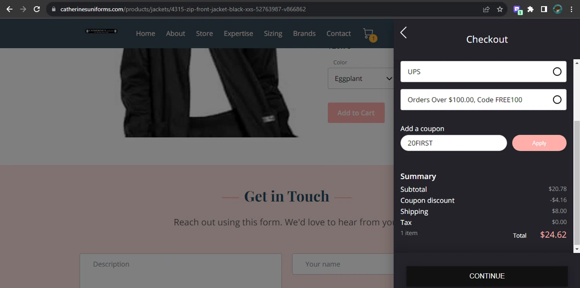Share this page icon in address bar
This screenshot has height=288, width=580.
[486, 9]
